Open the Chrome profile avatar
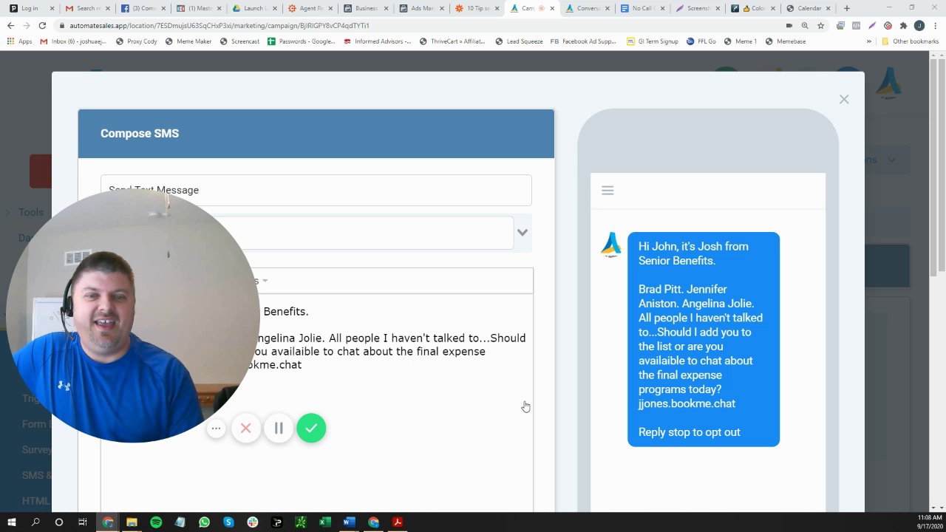Image resolution: width=946 pixels, height=532 pixels. [x=919, y=25]
